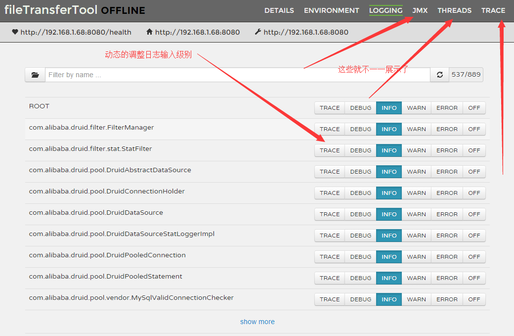This screenshot has width=514, height=336.
Task: Set ROOT logger to WARN
Action: point(416,108)
